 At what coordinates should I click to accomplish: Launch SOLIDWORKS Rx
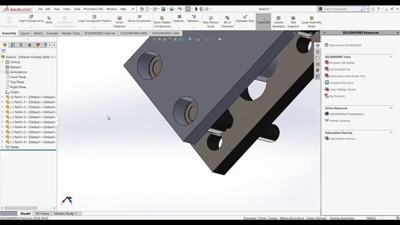[x=340, y=69]
